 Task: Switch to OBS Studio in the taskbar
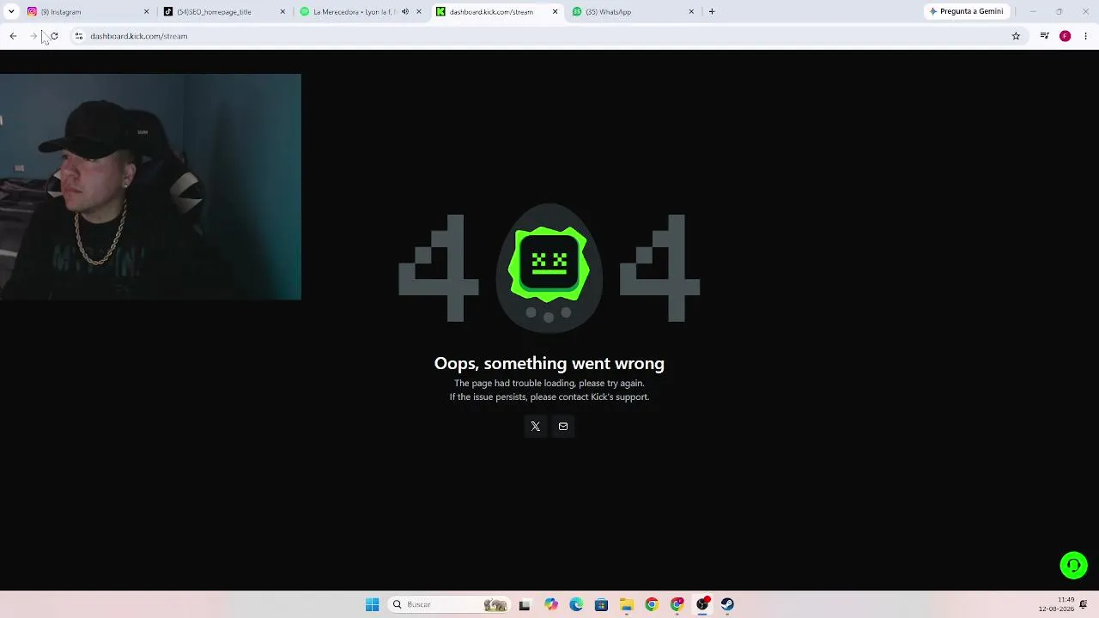tap(702, 604)
